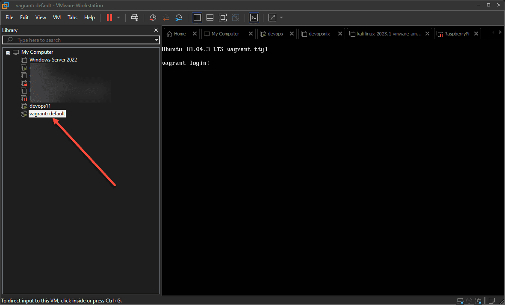Close the Home tab
Screen dimensions: 505x305
pyautogui.click(x=195, y=33)
